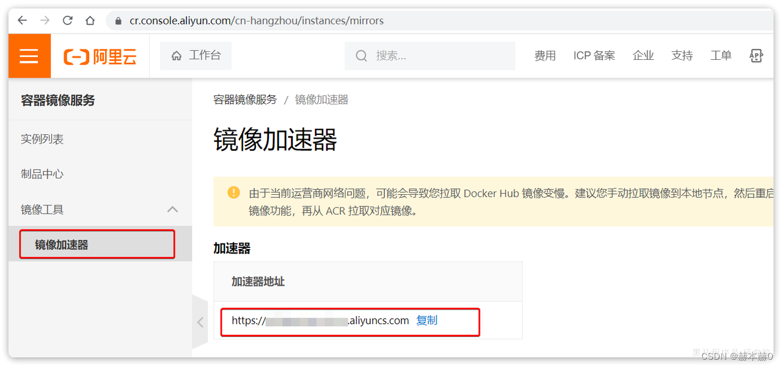
Task: Click the yellow warning icon in notice
Action: (233, 192)
